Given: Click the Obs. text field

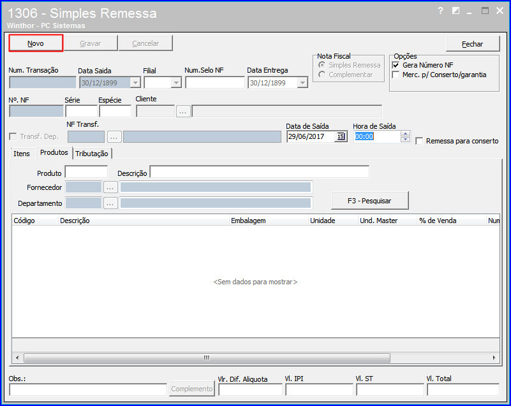Looking at the screenshot, I should point(88,389).
